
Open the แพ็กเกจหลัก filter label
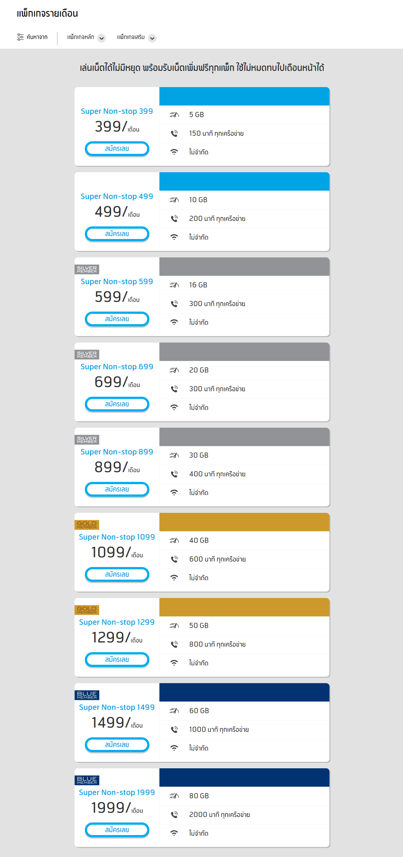tap(81, 37)
